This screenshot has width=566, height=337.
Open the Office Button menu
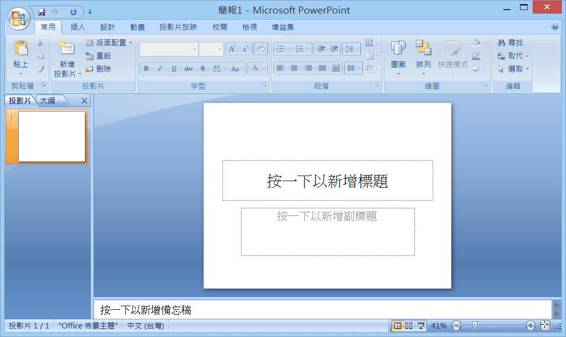click(x=19, y=18)
